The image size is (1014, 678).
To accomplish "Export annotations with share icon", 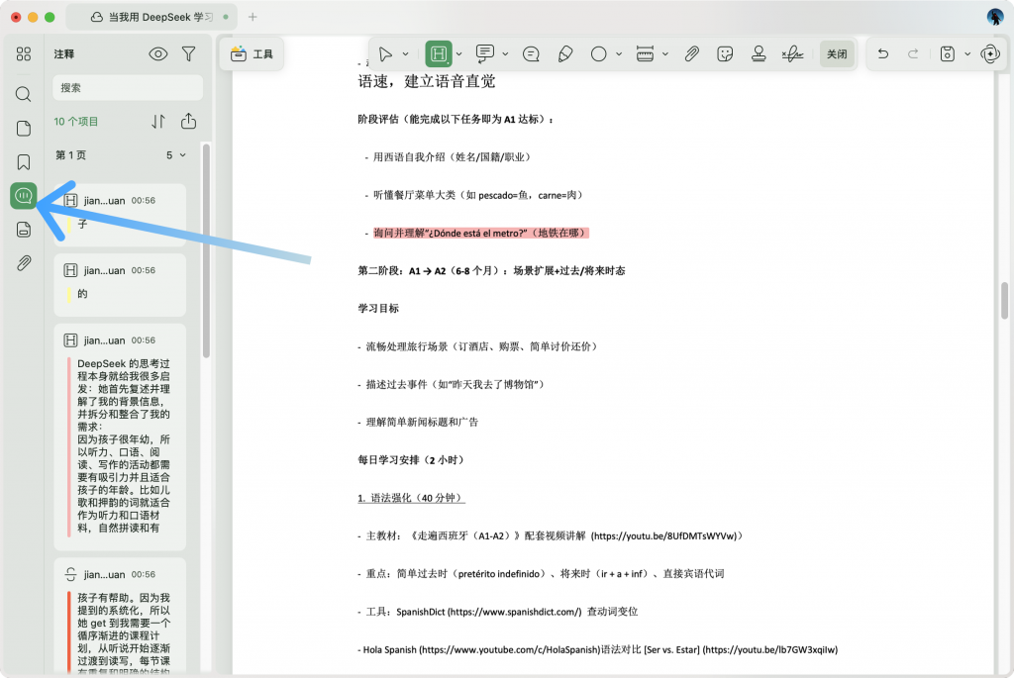I will [x=188, y=121].
